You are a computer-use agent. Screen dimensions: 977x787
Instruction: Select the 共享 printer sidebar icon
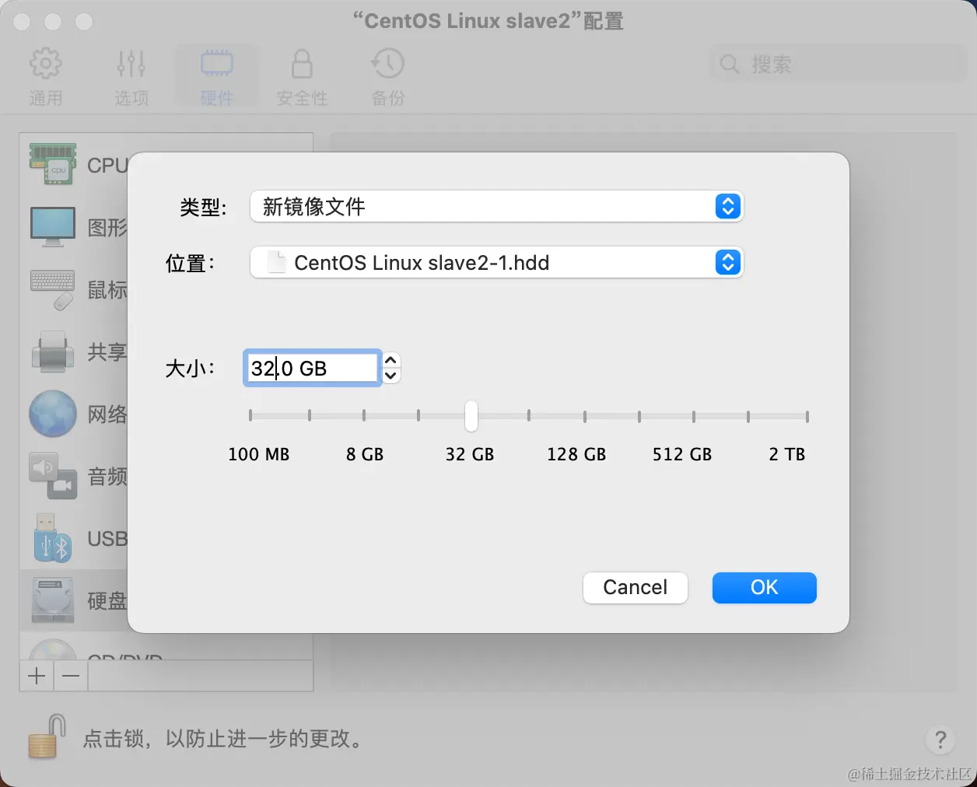(x=52, y=352)
